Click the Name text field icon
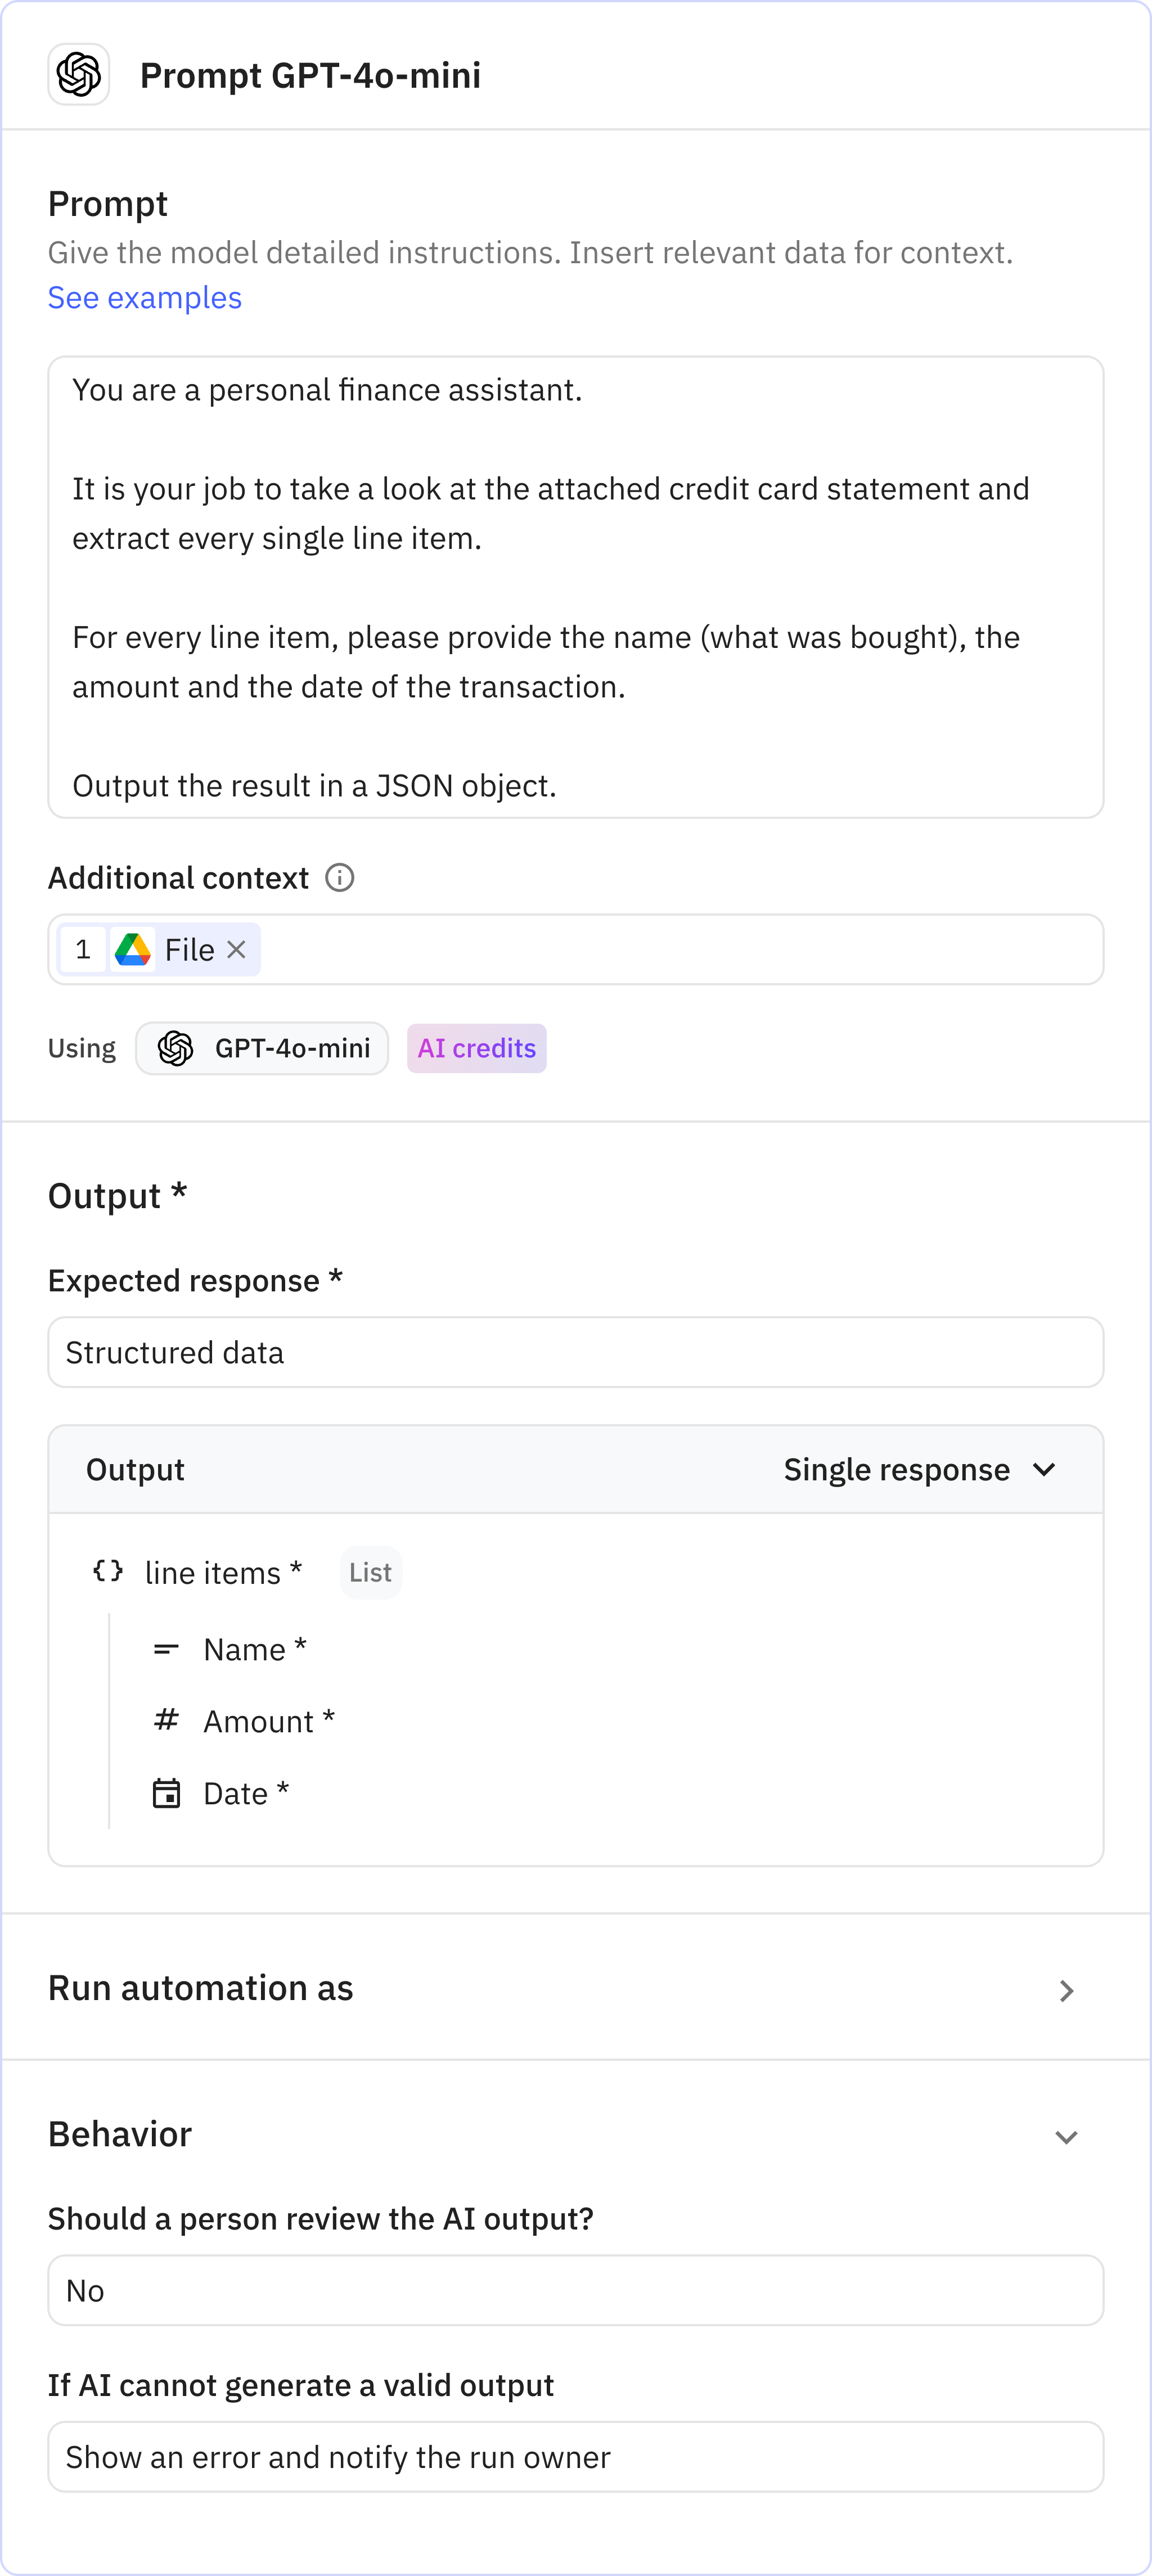Viewport: 1152px width, 2576px height. (x=166, y=1649)
